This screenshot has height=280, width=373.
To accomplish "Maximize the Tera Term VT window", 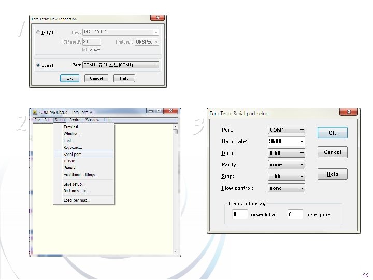I will coord(159,111).
